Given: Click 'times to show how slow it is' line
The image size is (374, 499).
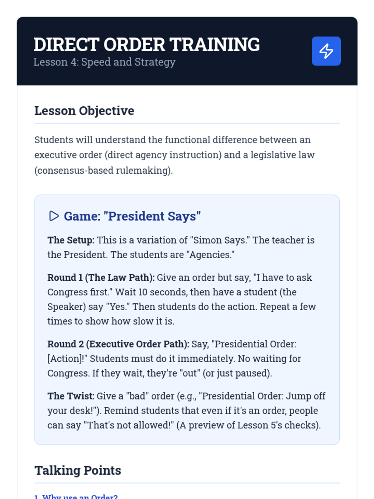Looking at the screenshot, I should pyautogui.click(x=111, y=321).
